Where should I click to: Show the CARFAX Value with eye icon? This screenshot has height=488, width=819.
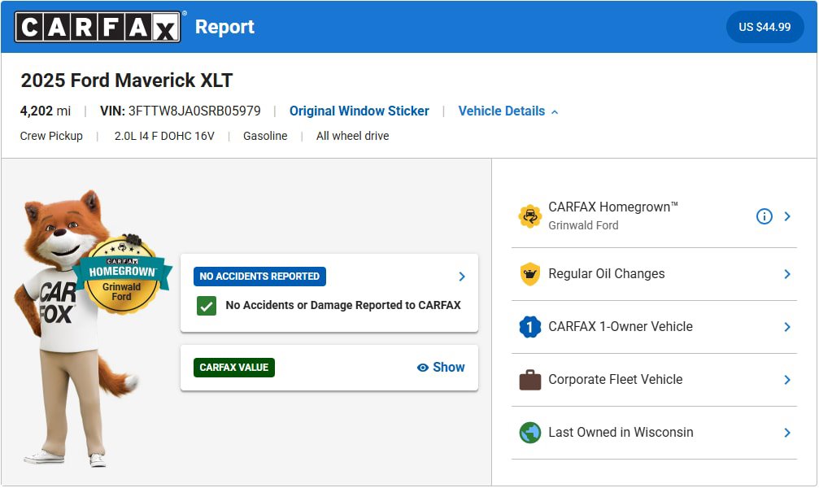coord(441,368)
